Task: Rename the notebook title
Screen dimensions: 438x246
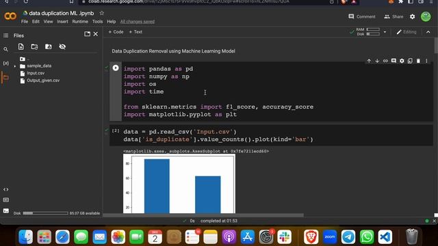Action: 62,13
